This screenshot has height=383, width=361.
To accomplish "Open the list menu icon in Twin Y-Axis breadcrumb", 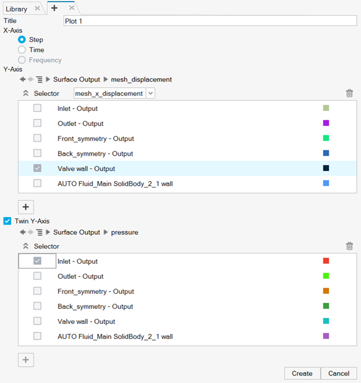I will coord(39,232).
